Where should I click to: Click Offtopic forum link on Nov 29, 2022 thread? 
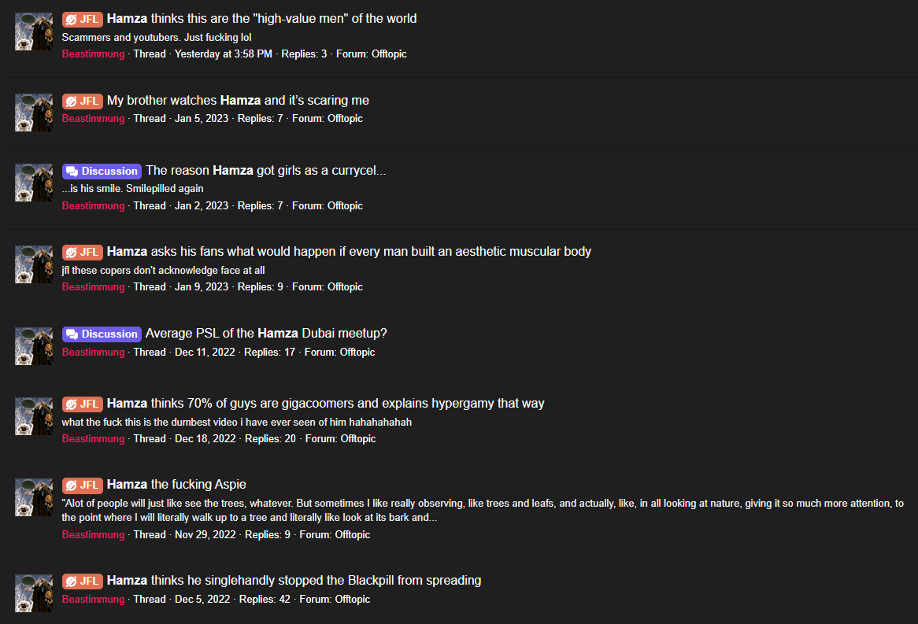(353, 535)
